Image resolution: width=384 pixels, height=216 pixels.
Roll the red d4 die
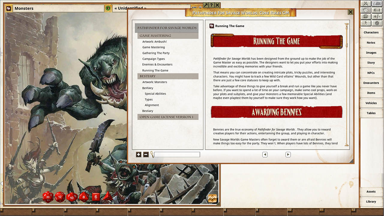point(107,197)
